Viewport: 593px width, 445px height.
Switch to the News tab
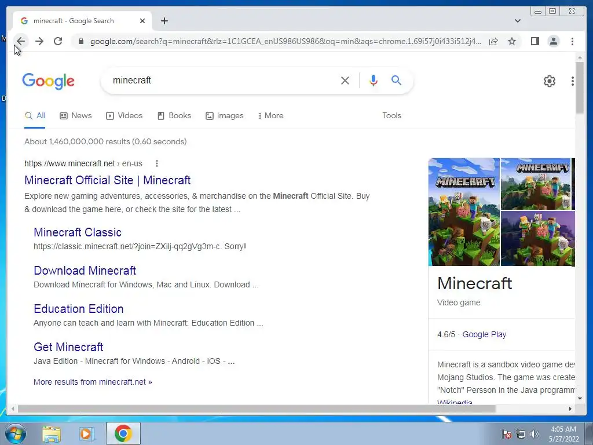[76, 116]
